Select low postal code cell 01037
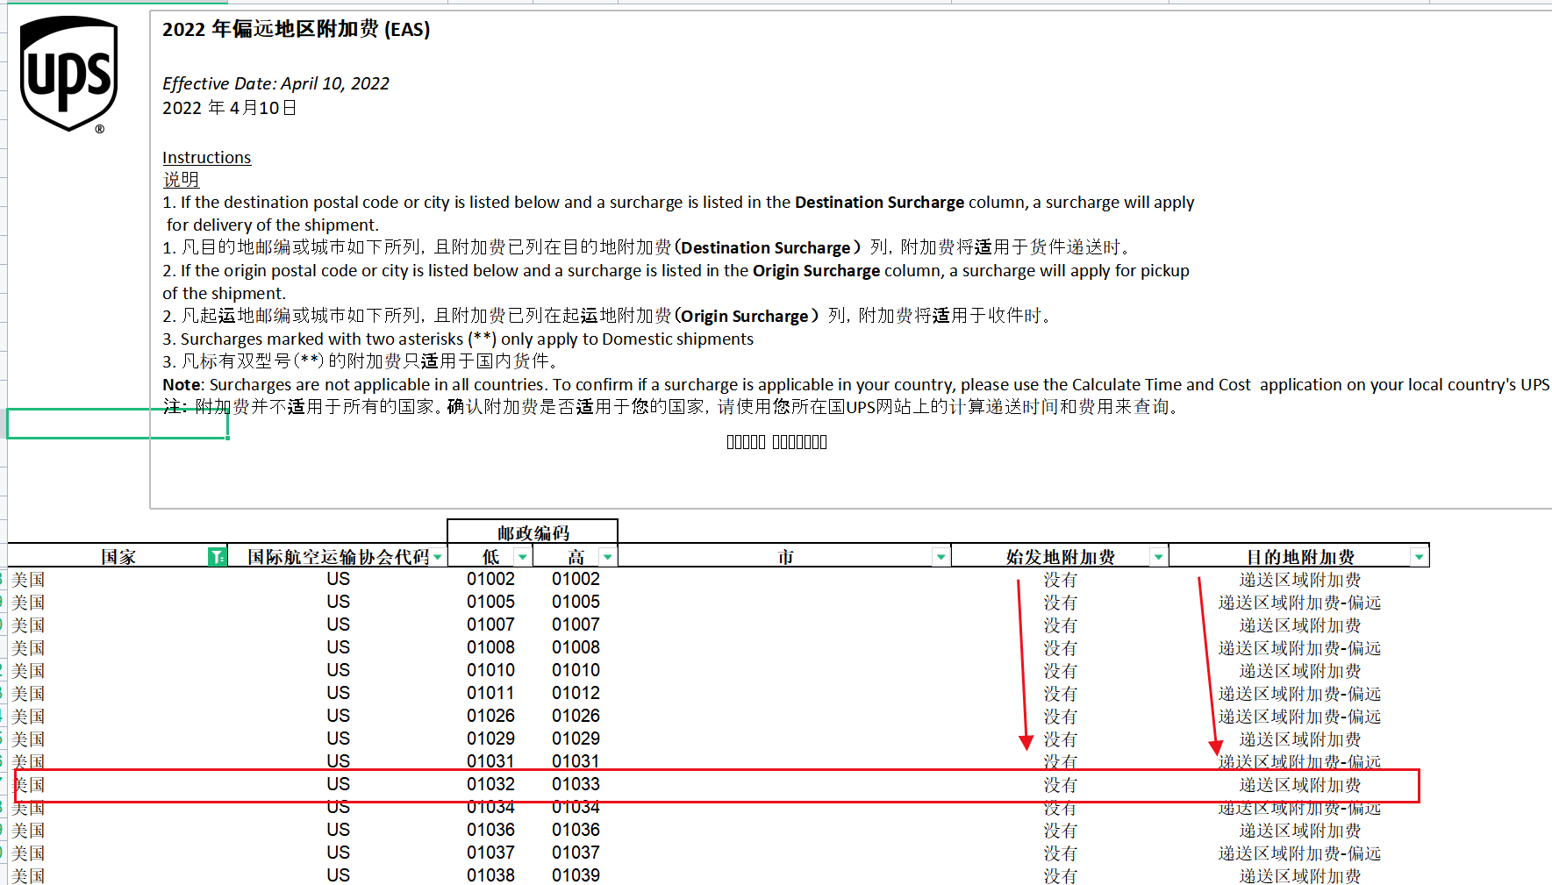This screenshot has width=1552, height=885. (490, 853)
